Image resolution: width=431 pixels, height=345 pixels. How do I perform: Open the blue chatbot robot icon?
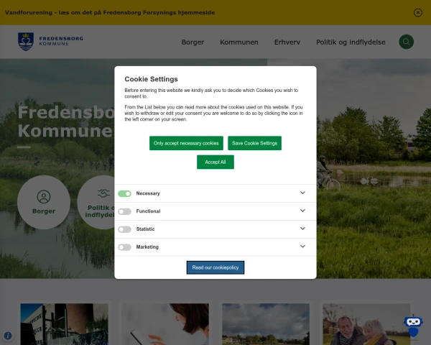point(412,325)
